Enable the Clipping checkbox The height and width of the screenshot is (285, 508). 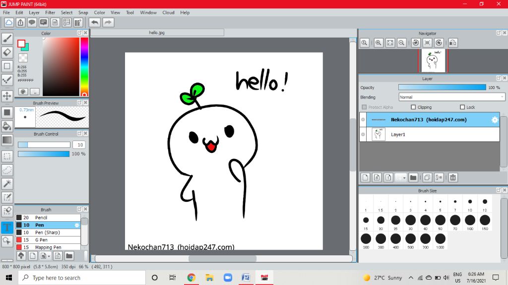(x=413, y=107)
